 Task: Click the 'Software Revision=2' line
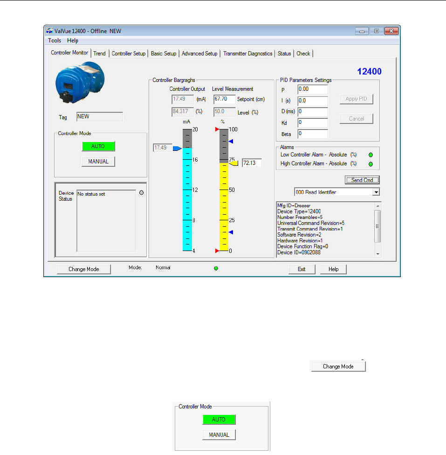coord(299,235)
